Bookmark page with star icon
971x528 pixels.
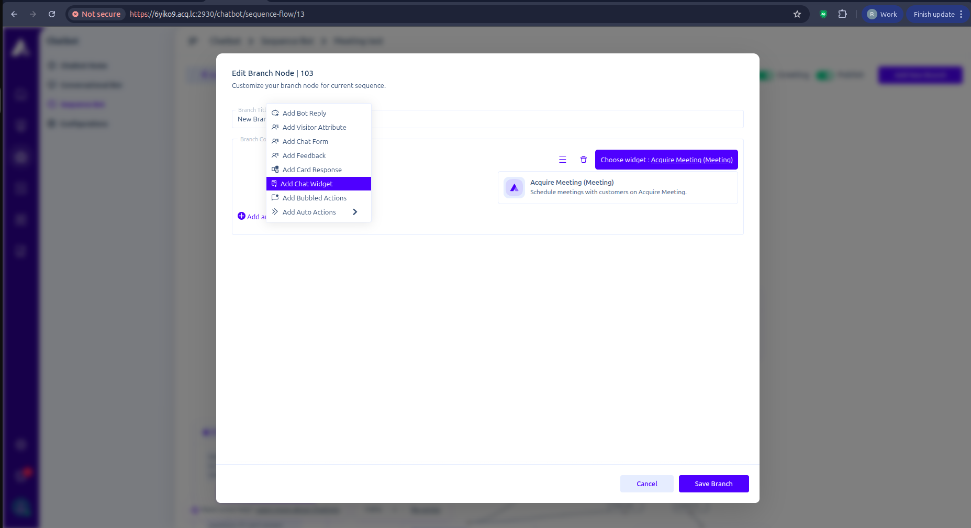pyautogui.click(x=797, y=14)
